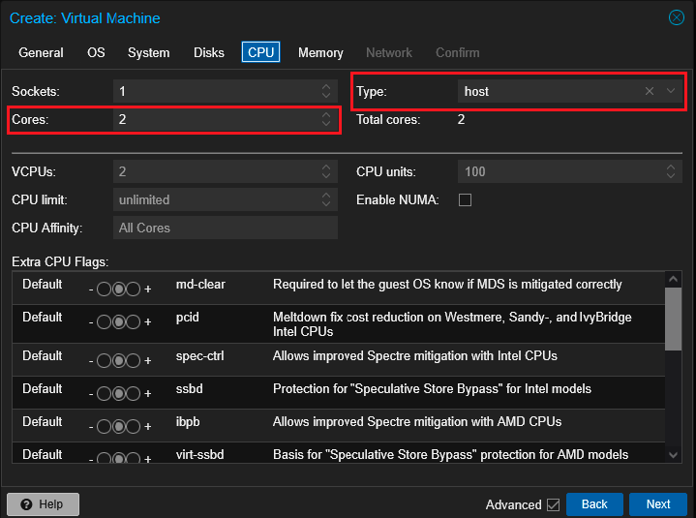This screenshot has height=518, width=696.
Task: Click the CPU Affinity input field
Action: (x=225, y=228)
